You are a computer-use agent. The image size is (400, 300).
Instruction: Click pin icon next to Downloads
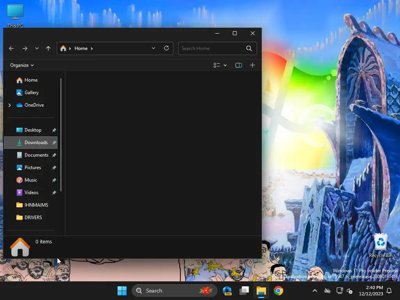54,143
